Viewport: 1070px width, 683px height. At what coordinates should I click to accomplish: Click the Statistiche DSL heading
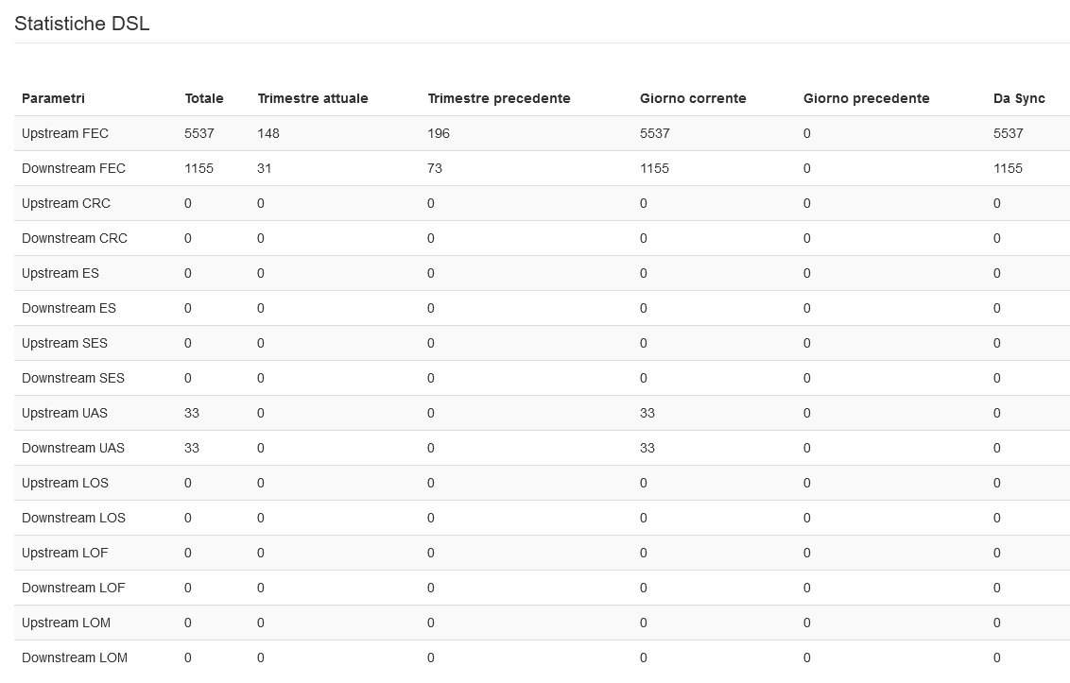click(81, 25)
